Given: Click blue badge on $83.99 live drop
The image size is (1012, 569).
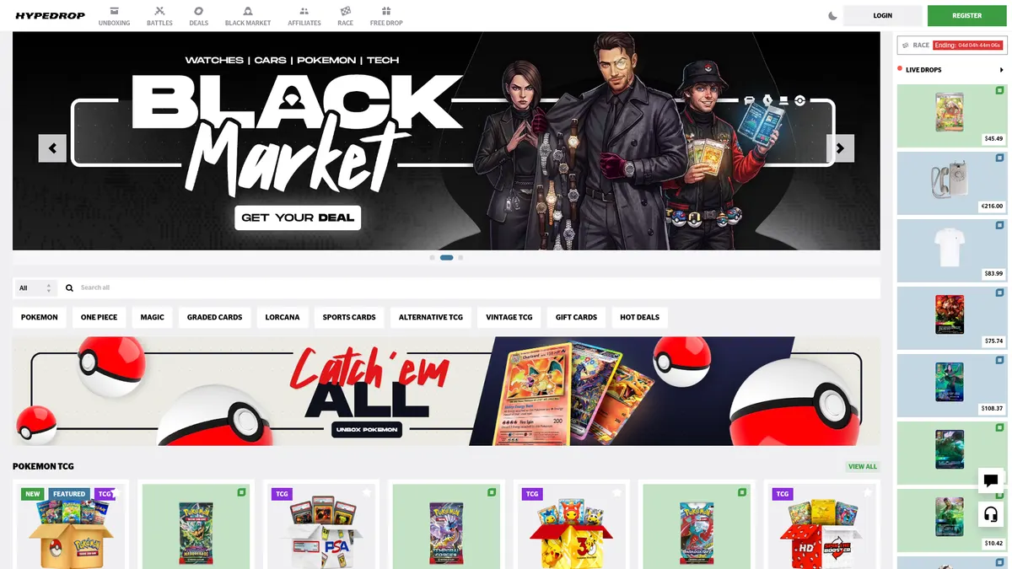Looking at the screenshot, I should click(x=999, y=225).
